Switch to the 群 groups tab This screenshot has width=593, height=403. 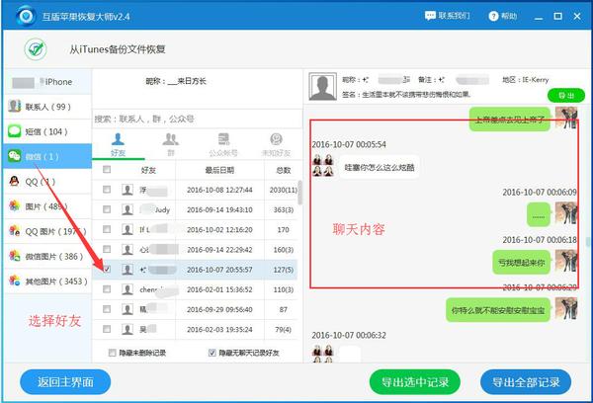coord(171,145)
